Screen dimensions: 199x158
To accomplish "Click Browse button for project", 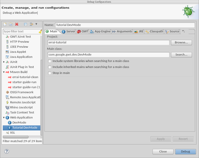I will pyautogui.click(x=181, y=42).
